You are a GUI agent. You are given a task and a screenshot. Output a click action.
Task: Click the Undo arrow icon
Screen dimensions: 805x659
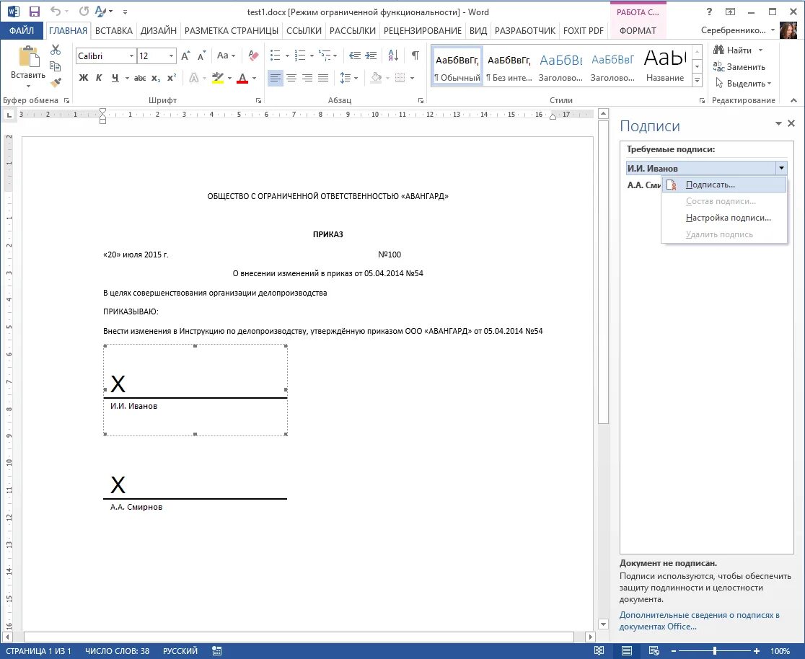click(x=56, y=12)
